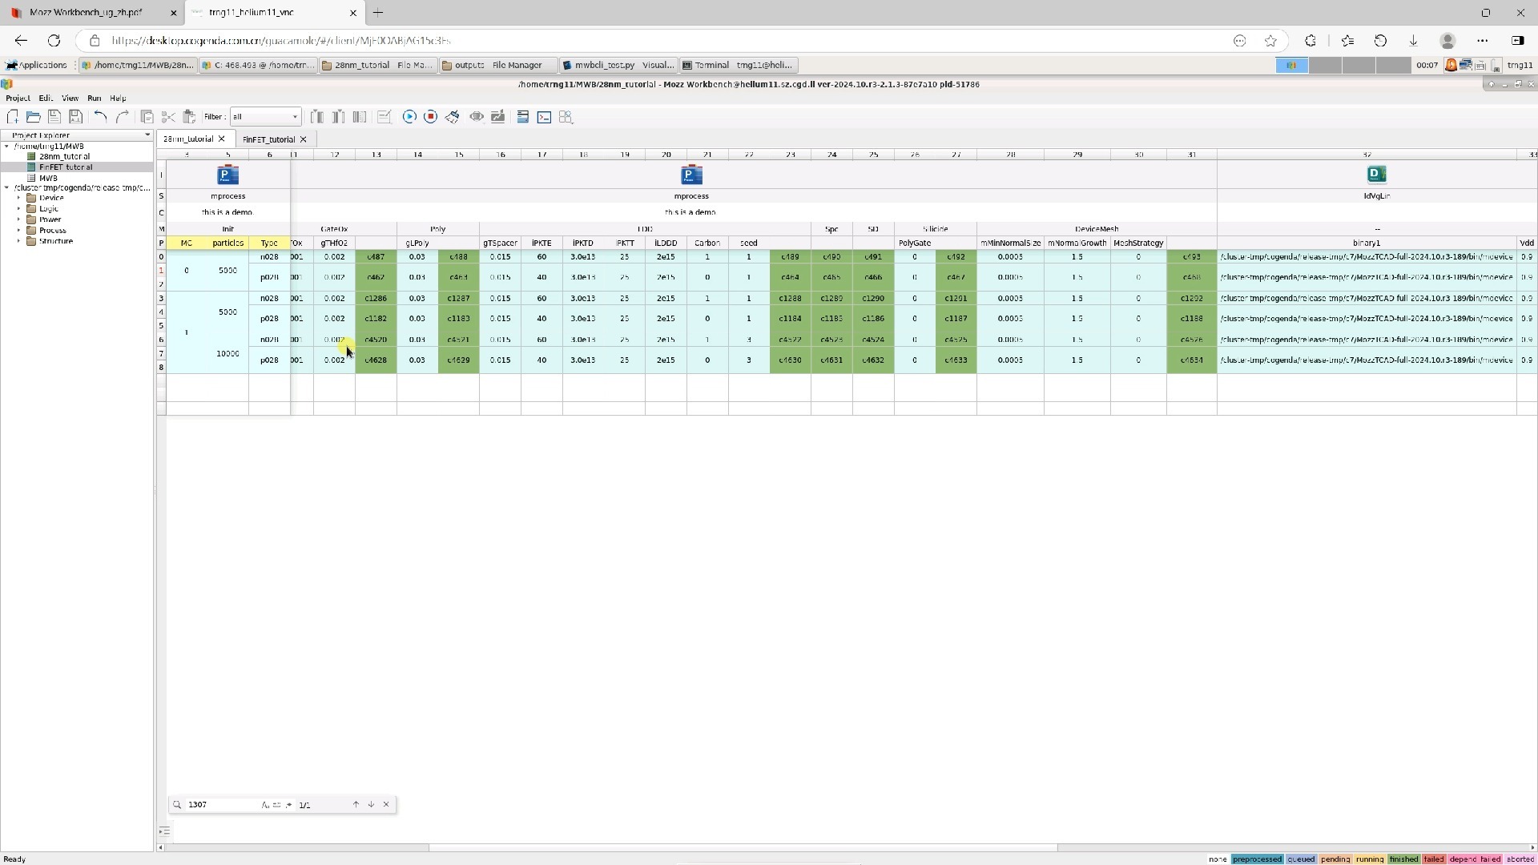Switch to the FinFET_tutorial tab
Viewport: 1538px width, 865px height.
pos(268,139)
